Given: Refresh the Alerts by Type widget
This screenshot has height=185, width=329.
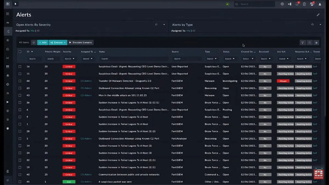Looking at the screenshot, I should 312,24.
